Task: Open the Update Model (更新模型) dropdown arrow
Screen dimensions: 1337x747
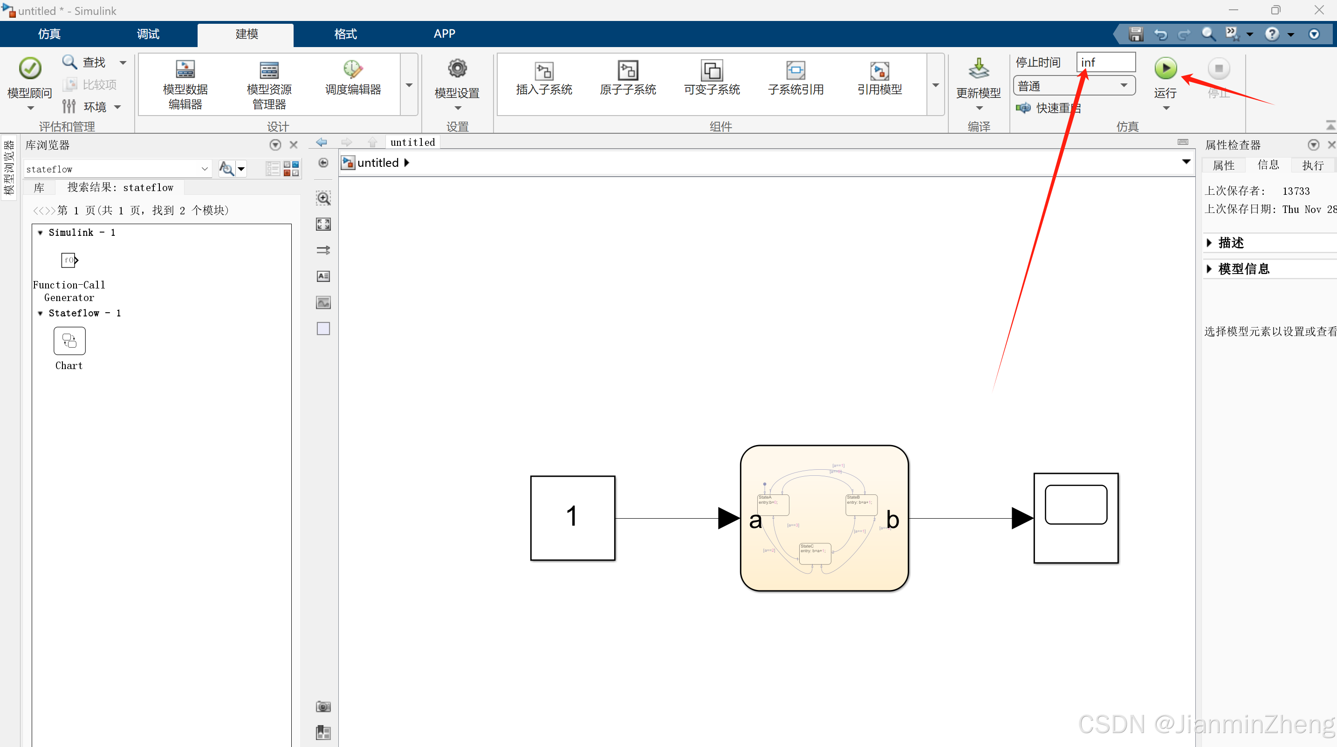Action: [x=980, y=108]
